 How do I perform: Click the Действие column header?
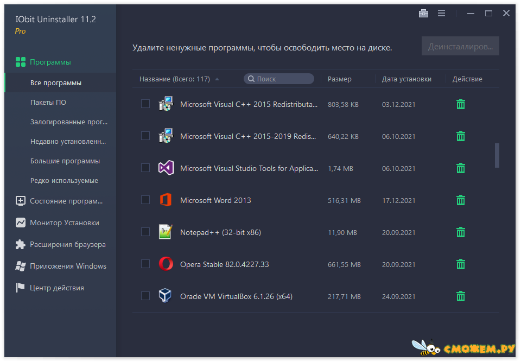click(x=467, y=79)
